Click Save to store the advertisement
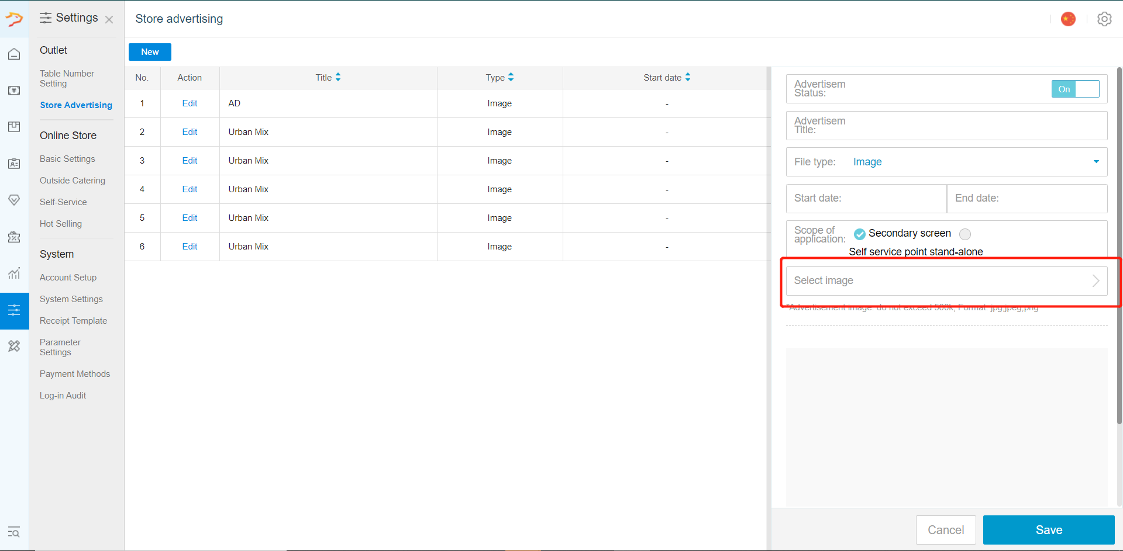Viewport: 1123px width, 551px height. 1049,530
